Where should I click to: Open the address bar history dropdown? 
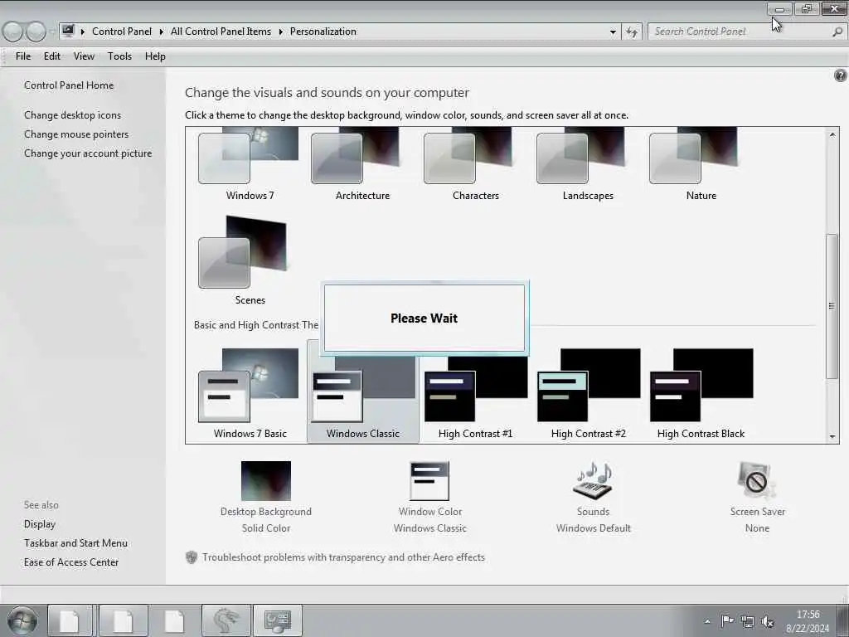tap(613, 32)
